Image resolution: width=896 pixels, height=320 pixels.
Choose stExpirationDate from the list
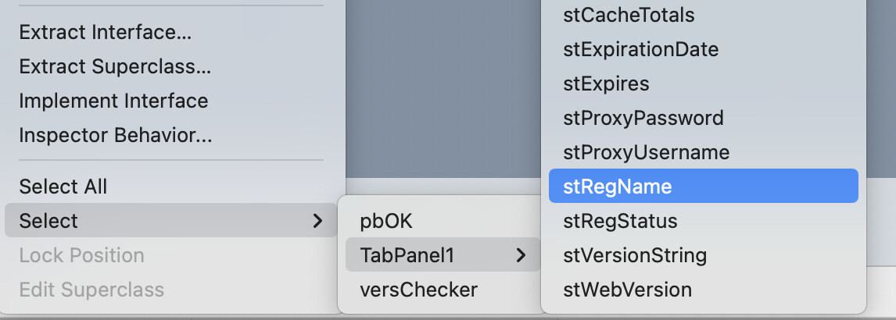click(640, 50)
